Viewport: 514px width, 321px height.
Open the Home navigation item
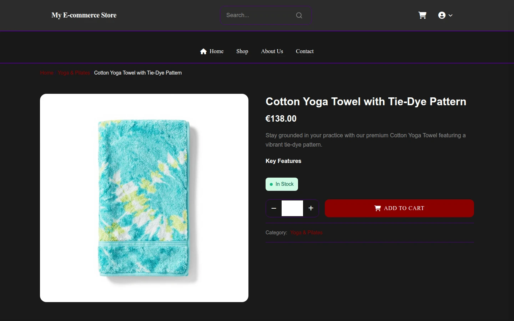(212, 51)
